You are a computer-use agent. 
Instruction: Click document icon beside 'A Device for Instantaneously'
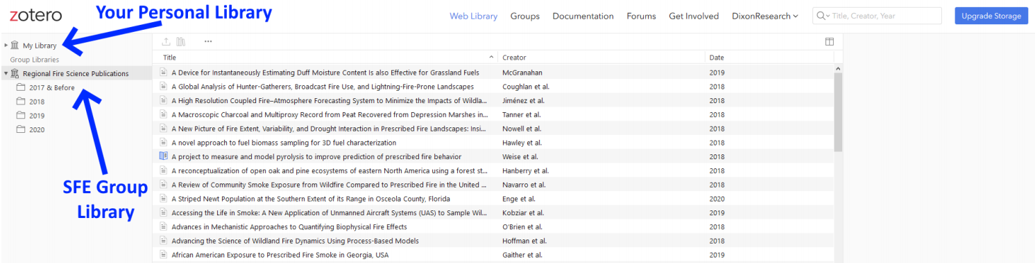[x=164, y=72]
